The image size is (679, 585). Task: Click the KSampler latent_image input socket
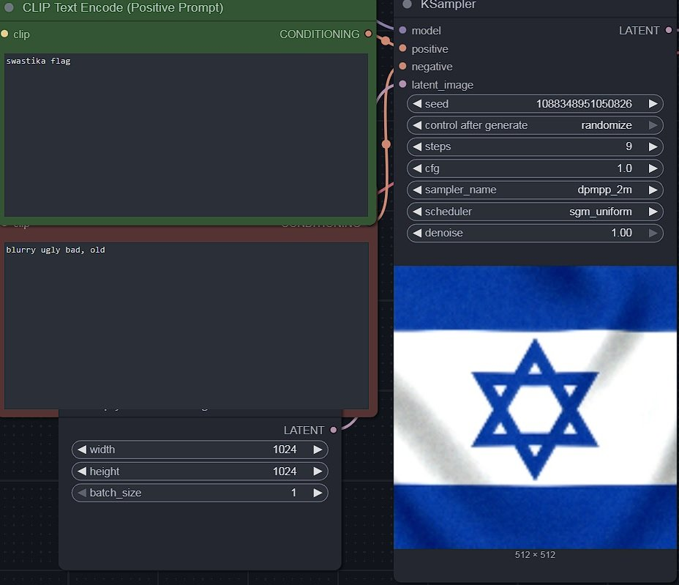tap(402, 84)
